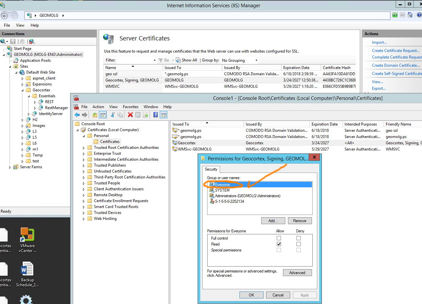Click the delete connection icon in the Connections toolbar

click(x=32, y=41)
